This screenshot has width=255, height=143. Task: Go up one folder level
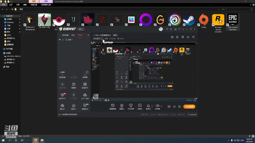[12, 10]
